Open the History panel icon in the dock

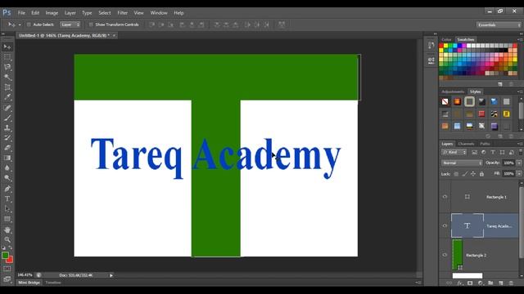pyautogui.click(x=431, y=46)
